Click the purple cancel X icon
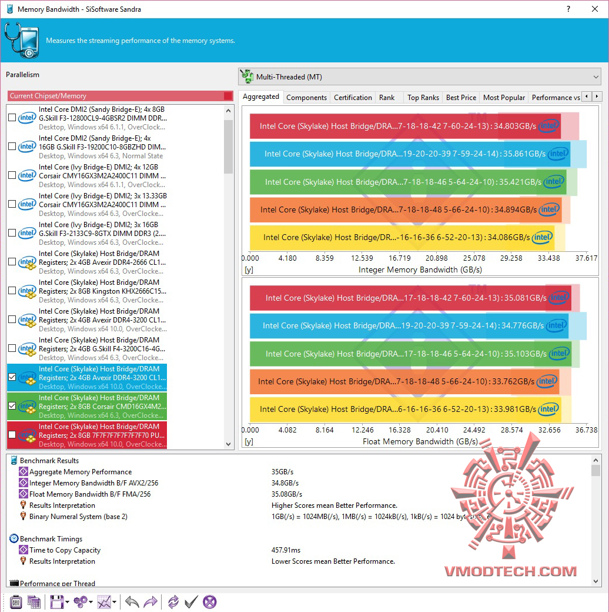The height and width of the screenshot is (612, 609). (x=210, y=602)
